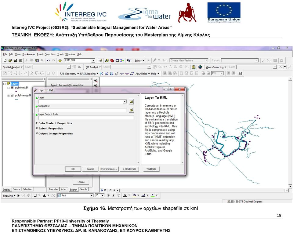Switch to the Results tab in help panel

(83, 189)
